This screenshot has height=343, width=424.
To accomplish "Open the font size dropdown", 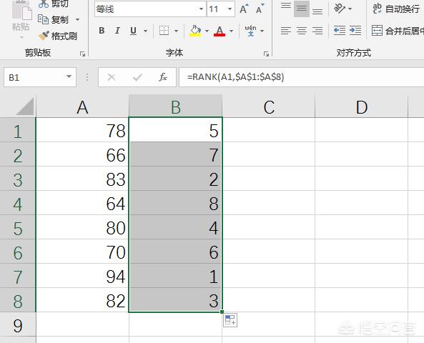I will tap(230, 9).
